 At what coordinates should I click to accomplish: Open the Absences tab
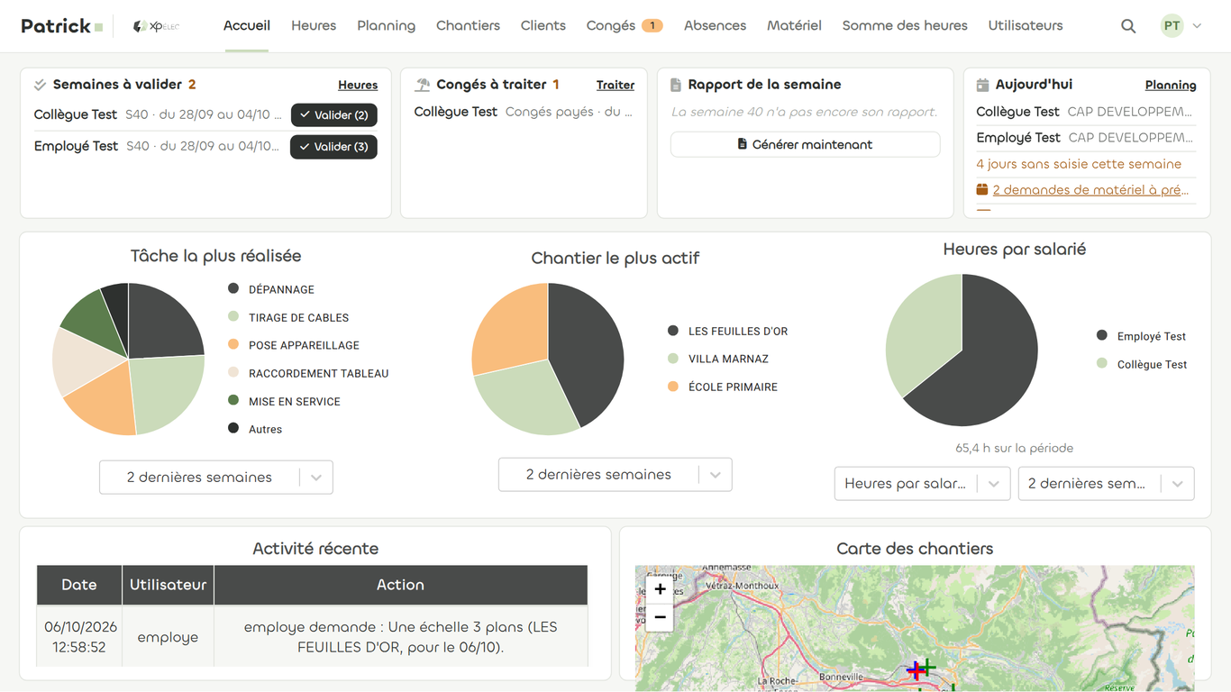715,26
